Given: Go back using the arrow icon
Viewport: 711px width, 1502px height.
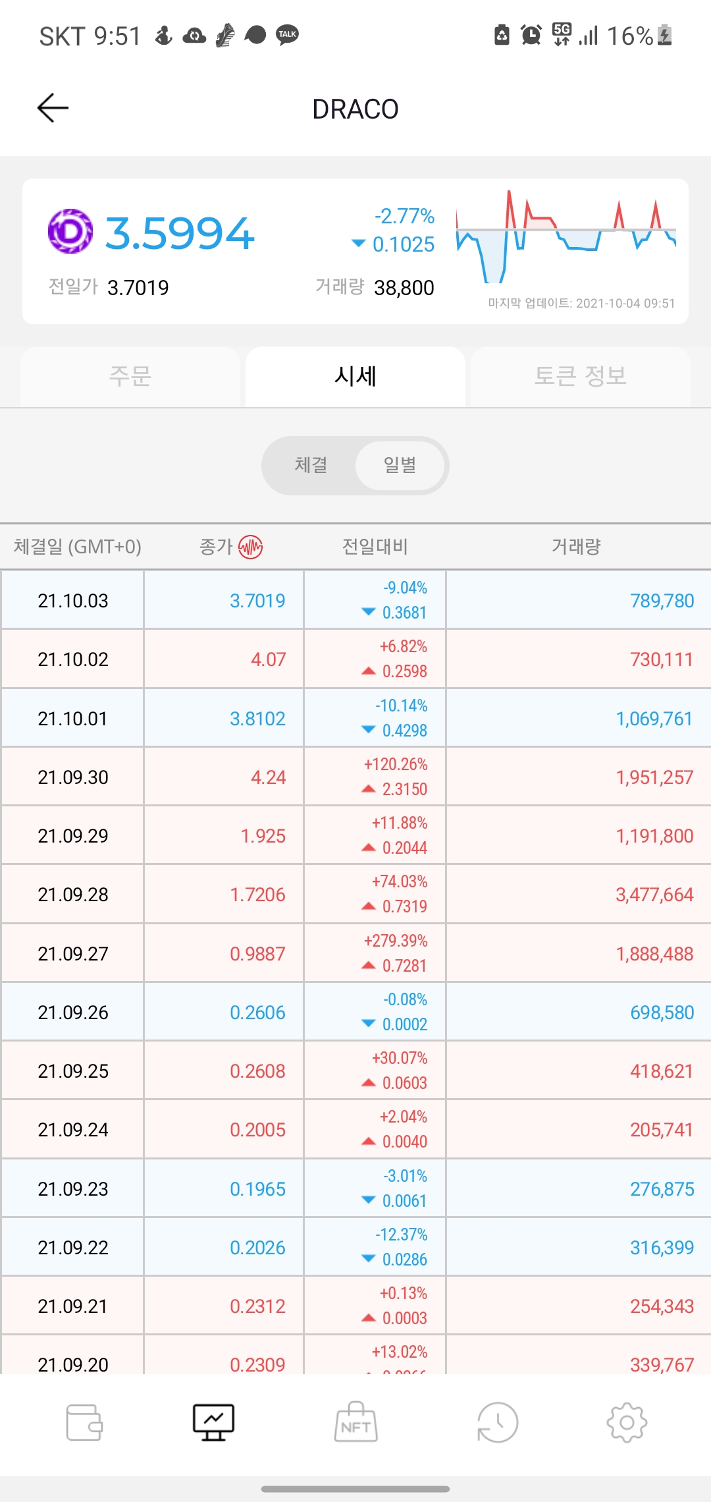Looking at the screenshot, I should tap(53, 108).
